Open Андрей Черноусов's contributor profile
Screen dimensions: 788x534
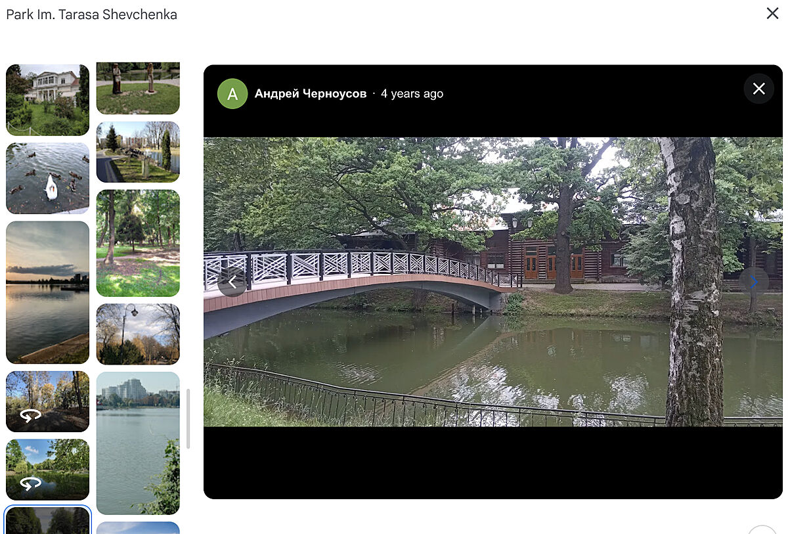[x=310, y=94]
